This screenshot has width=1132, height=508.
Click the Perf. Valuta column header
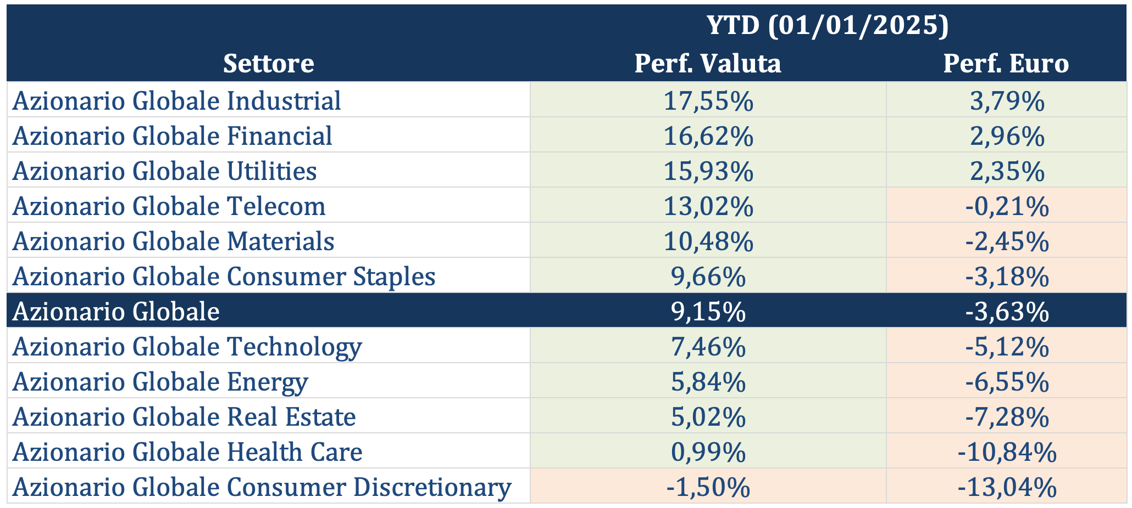tap(708, 64)
